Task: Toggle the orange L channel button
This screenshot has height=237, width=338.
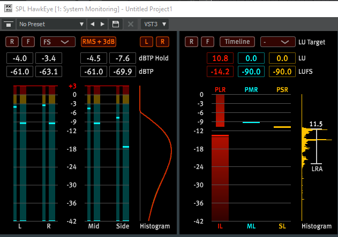Action: (x=146, y=42)
